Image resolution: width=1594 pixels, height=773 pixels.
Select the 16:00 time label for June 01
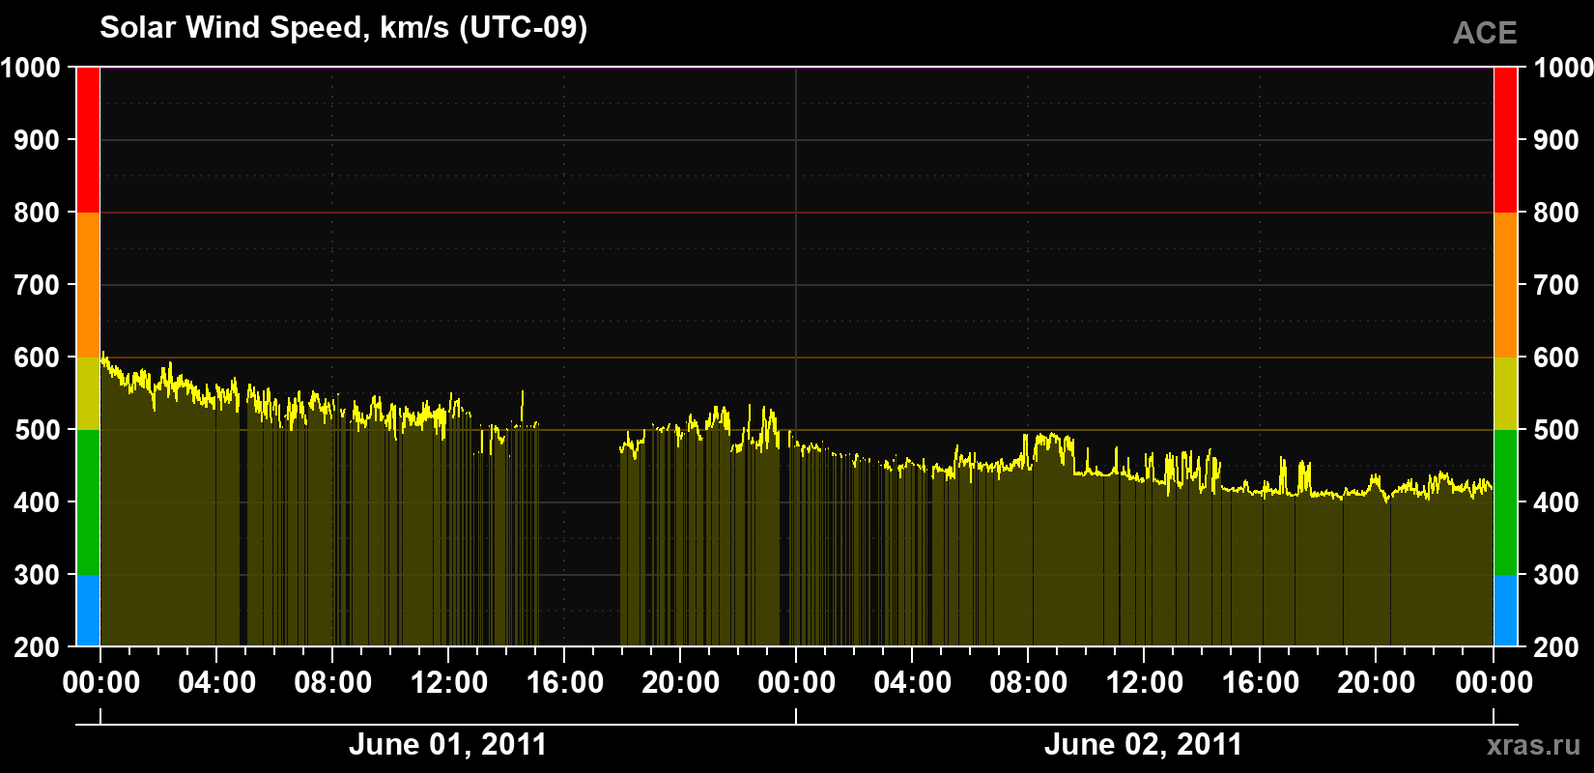pyautogui.click(x=565, y=683)
